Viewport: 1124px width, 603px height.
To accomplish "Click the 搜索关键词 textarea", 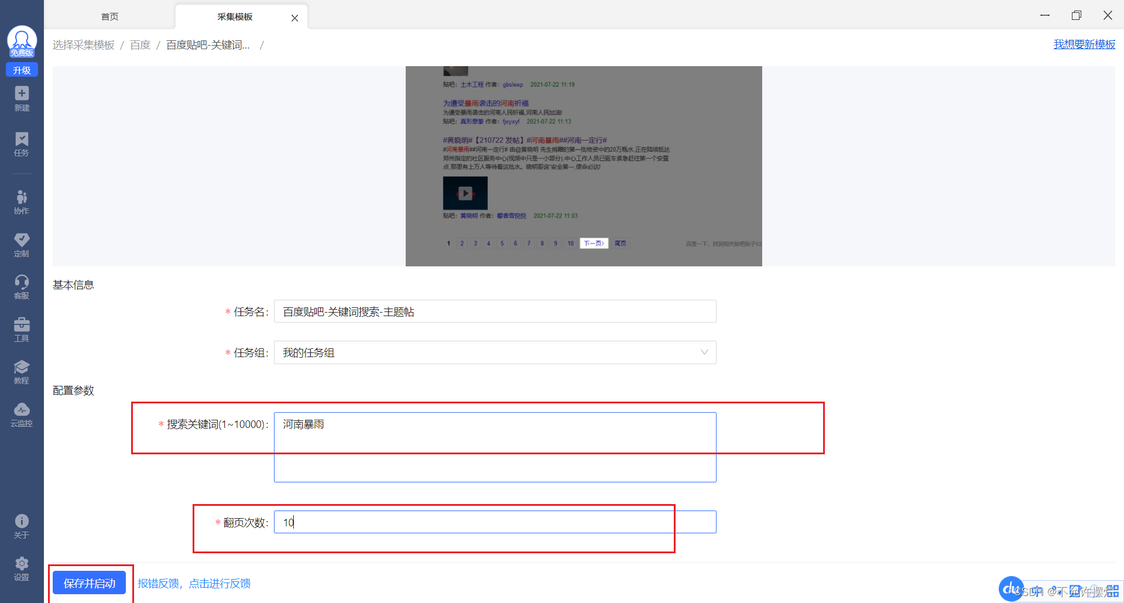I will click(495, 447).
